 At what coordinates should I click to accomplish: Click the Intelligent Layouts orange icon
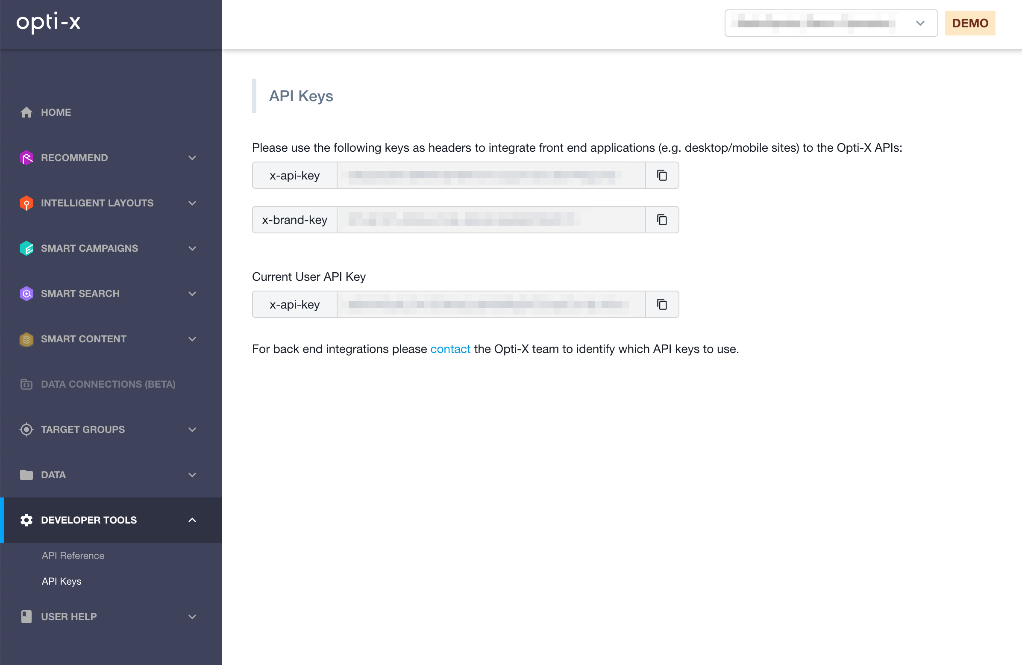coord(26,203)
